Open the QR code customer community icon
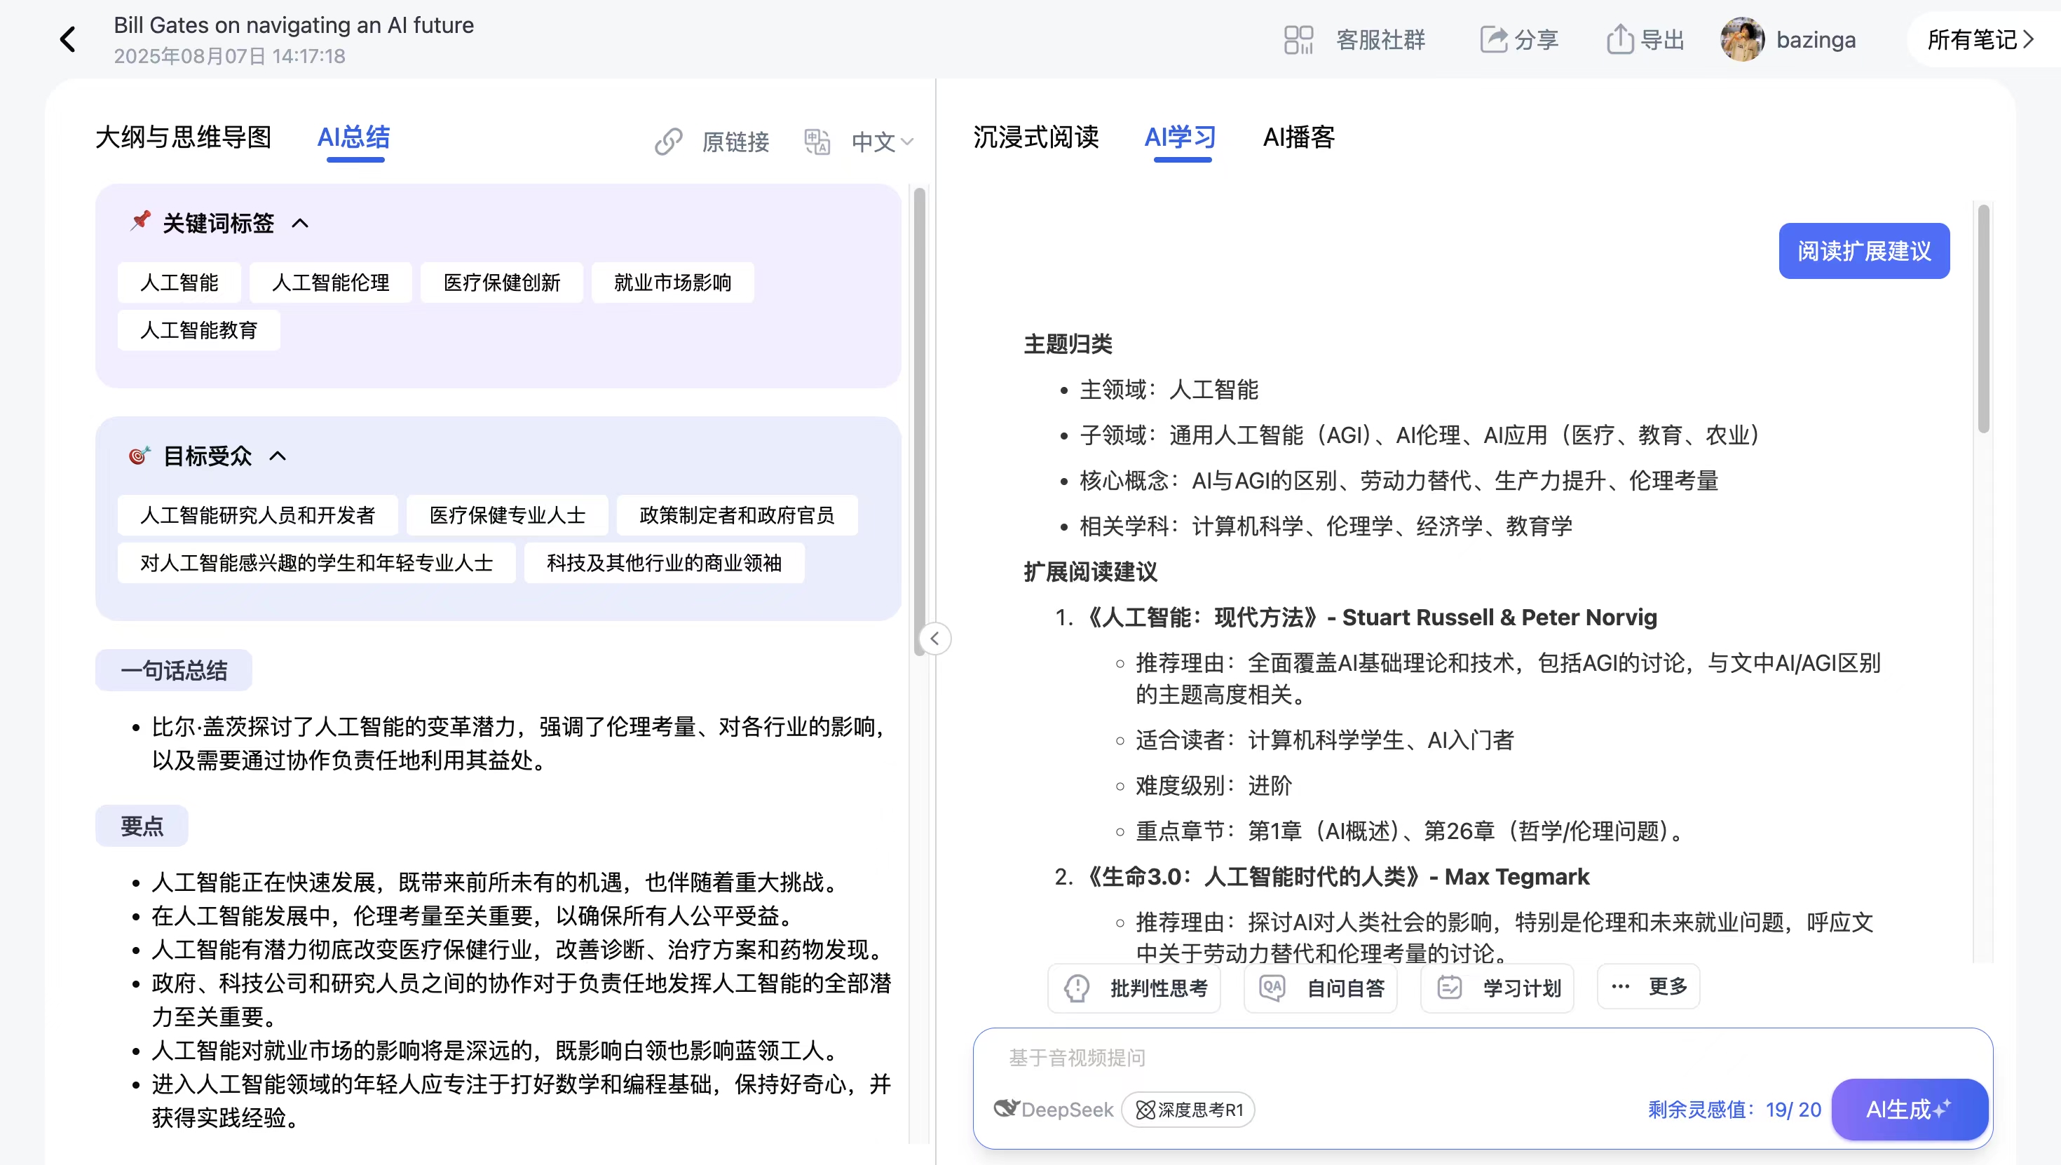The width and height of the screenshot is (2061, 1165). (1298, 40)
